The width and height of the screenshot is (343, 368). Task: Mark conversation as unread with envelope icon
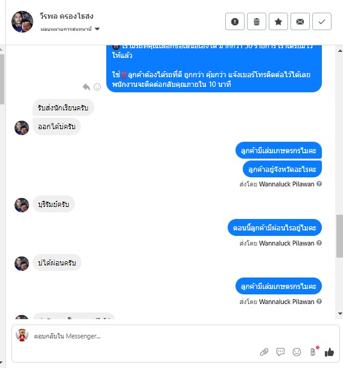[300, 22]
